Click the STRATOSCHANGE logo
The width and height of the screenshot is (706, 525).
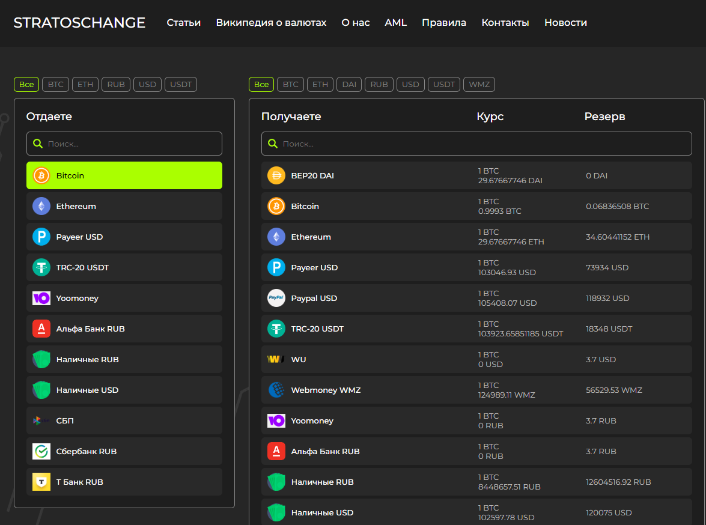click(x=79, y=23)
